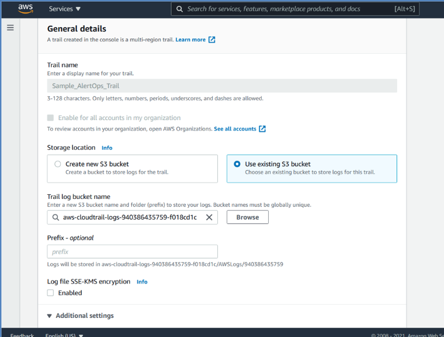Click external link icon beside Learn more

click(212, 40)
